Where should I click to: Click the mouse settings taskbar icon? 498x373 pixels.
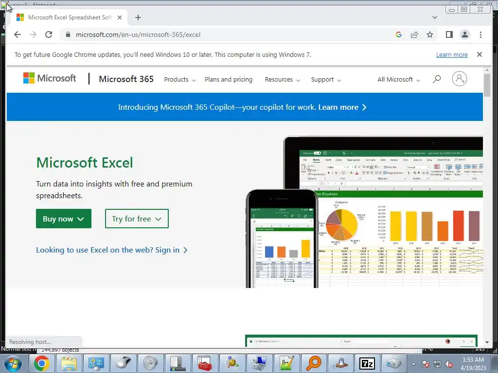[123, 363]
